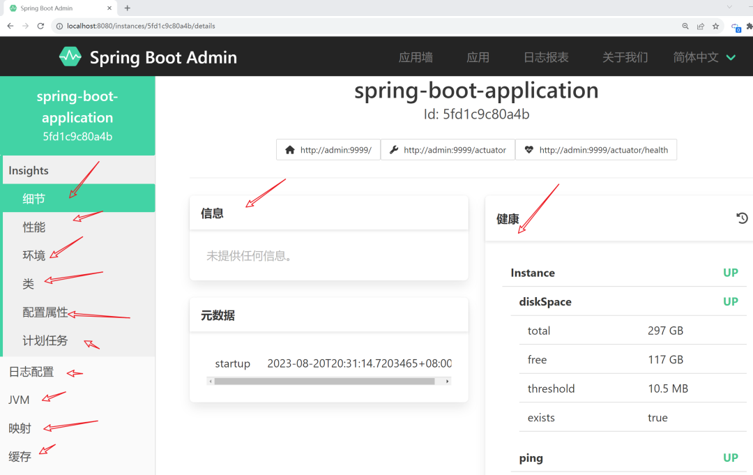The height and width of the screenshot is (475, 753).
Task: Click the home icon beside http://admin:9999/
Action: (289, 150)
